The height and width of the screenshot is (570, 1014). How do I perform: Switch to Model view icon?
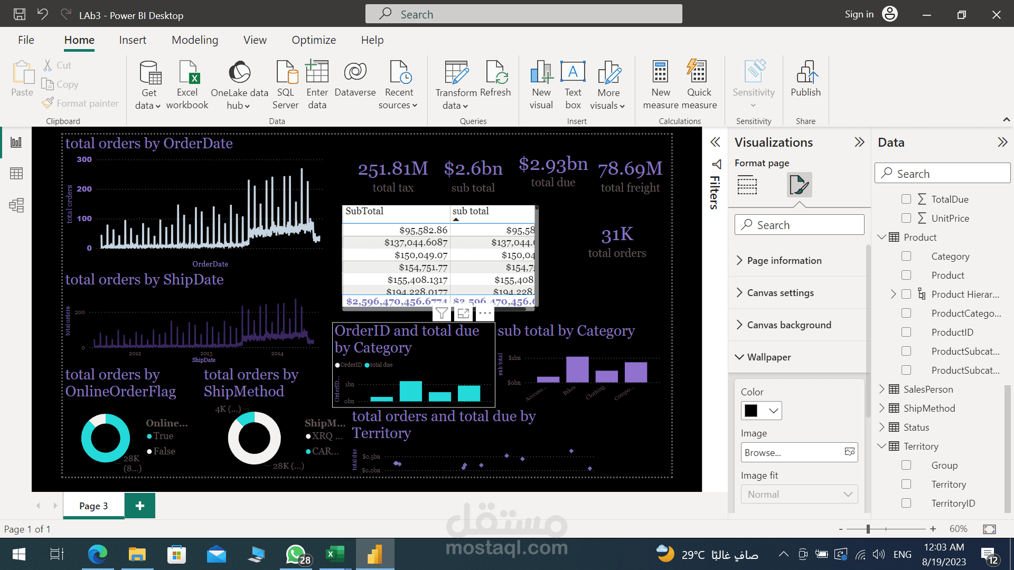click(x=16, y=205)
